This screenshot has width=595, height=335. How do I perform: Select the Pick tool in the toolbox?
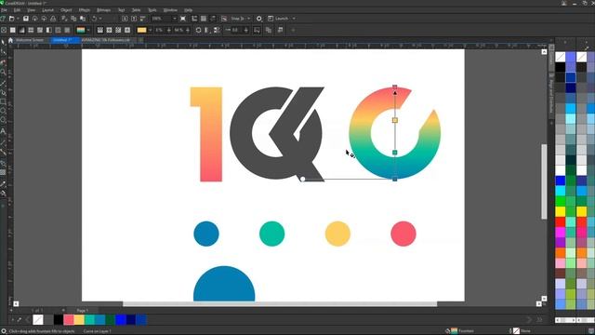[x=3, y=42]
